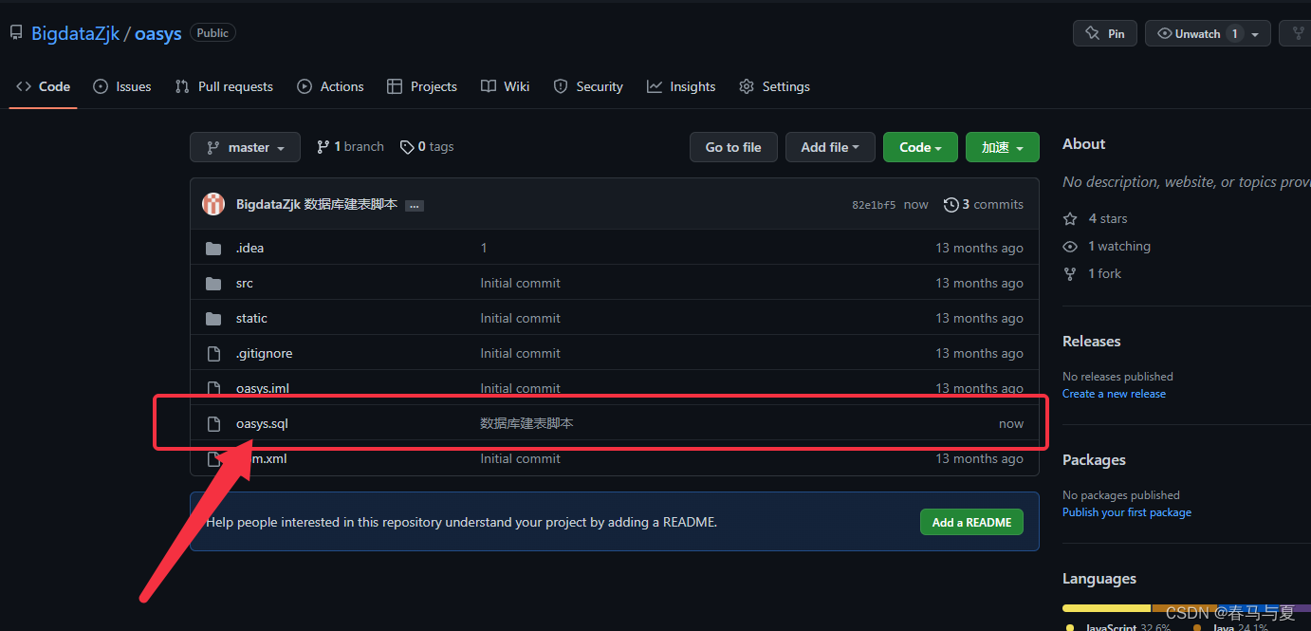Open repository Settings tab
Image resolution: width=1311 pixels, height=631 pixels.
click(775, 86)
